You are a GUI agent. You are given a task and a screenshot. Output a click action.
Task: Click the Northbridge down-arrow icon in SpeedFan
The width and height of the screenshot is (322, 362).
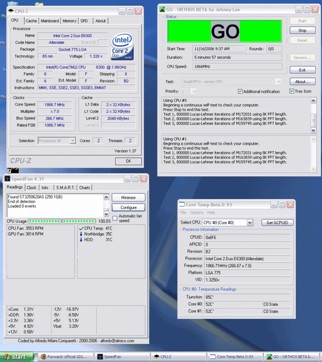[x=81, y=234]
